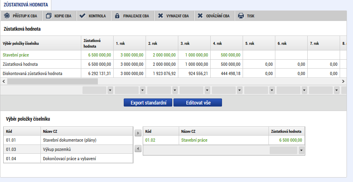Click the Přístup k CBA people icon
Image resolution: width=353 pixels, height=182 pixels.
pos(7,16)
